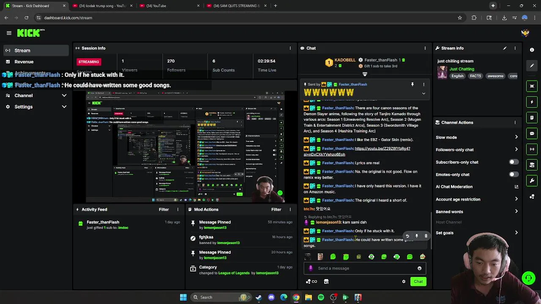This screenshot has height=304, width=541.
Task: Click the channel points infinity icon
Action: (x=311, y=282)
